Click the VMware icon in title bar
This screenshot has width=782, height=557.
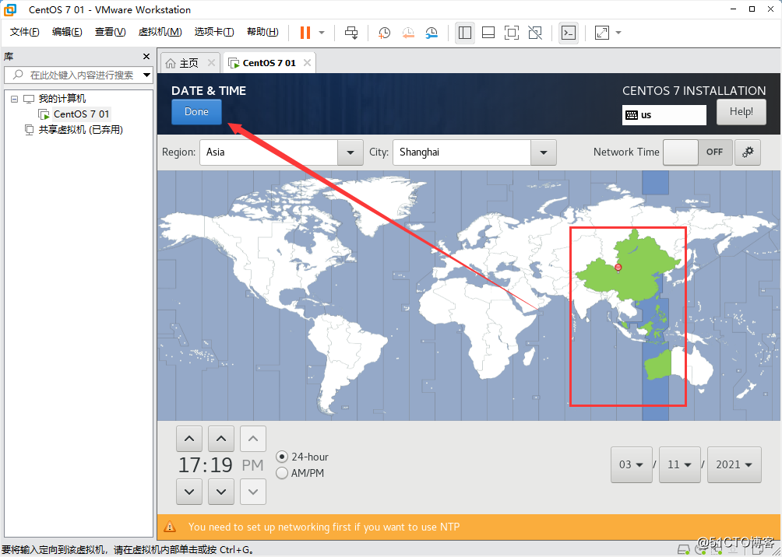coord(9,9)
